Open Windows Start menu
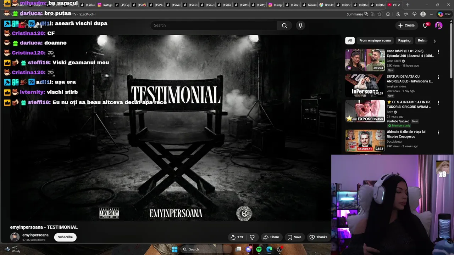 point(175,249)
